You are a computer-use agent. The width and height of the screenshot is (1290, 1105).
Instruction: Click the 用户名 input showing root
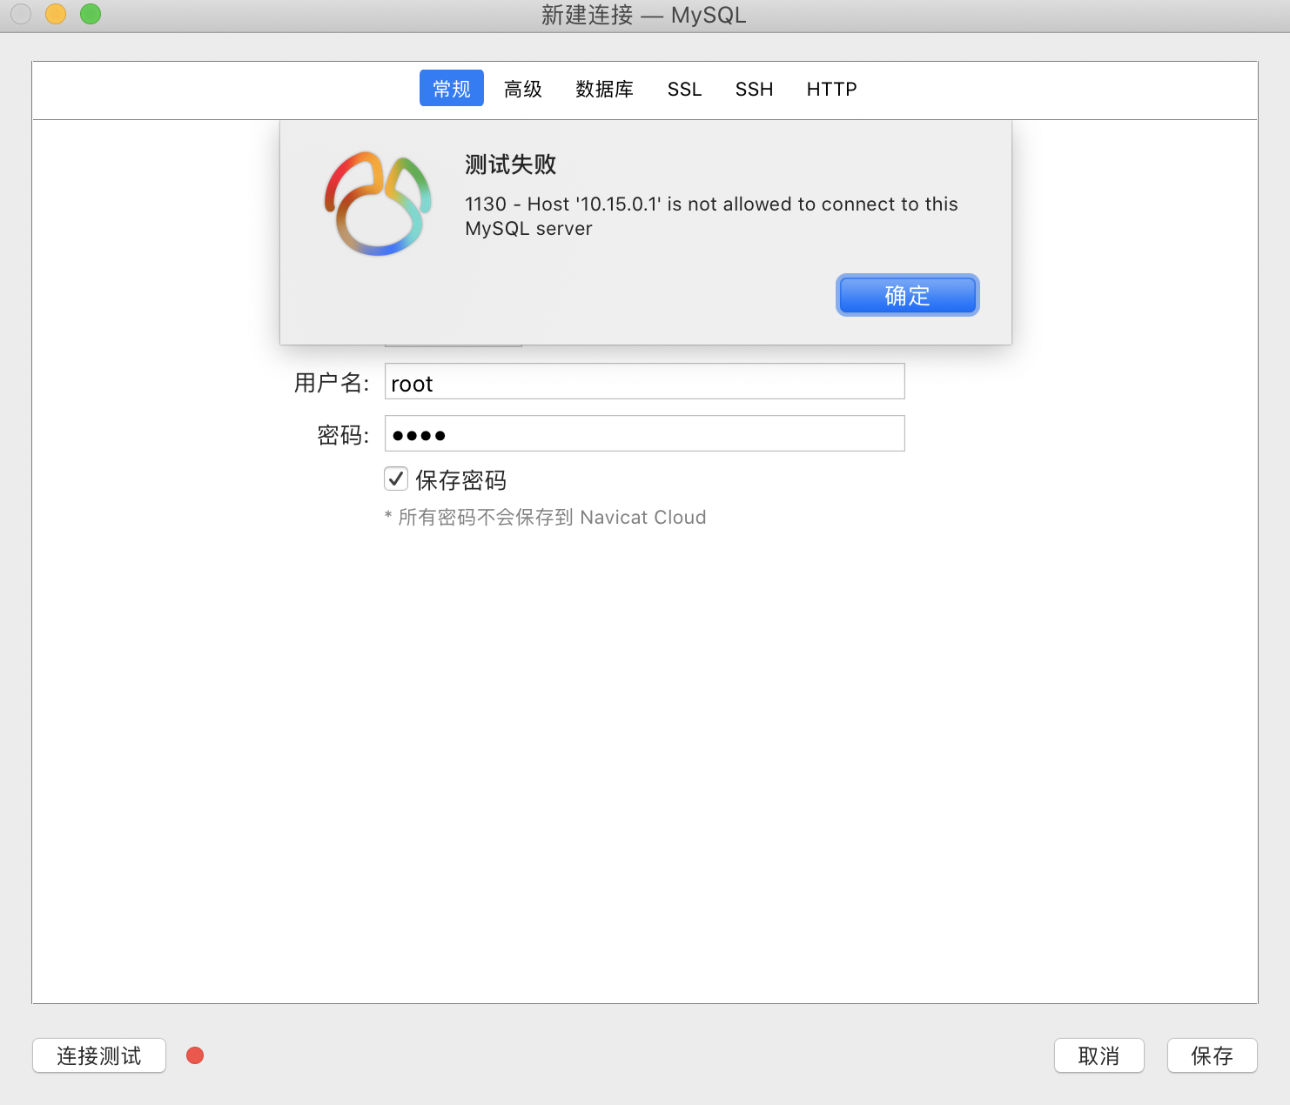click(x=644, y=382)
